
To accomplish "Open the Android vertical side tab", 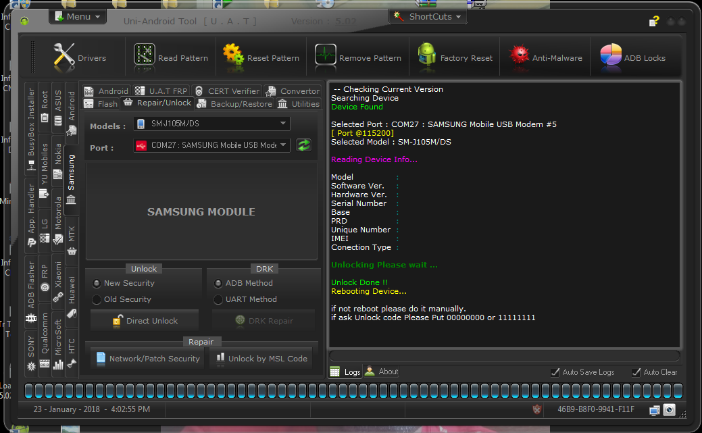I will 72,113.
